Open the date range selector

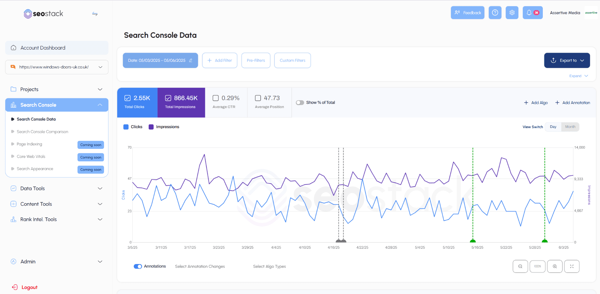coord(160,60)
